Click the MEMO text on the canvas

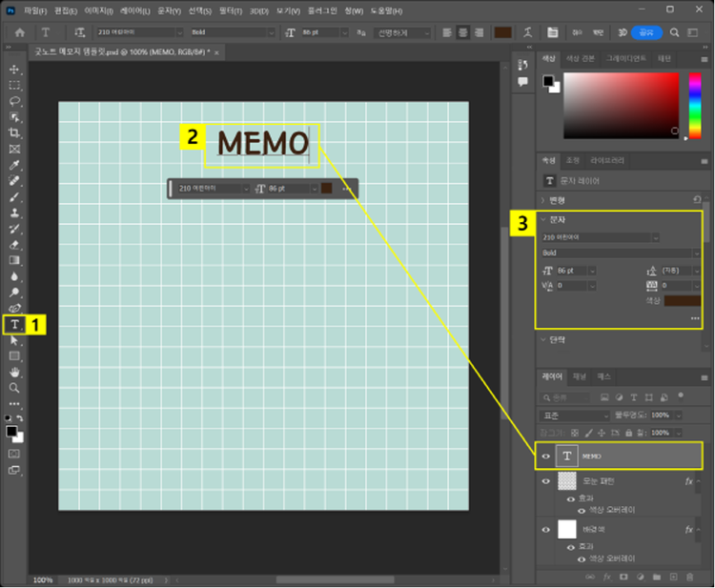[x=263, y=143]
